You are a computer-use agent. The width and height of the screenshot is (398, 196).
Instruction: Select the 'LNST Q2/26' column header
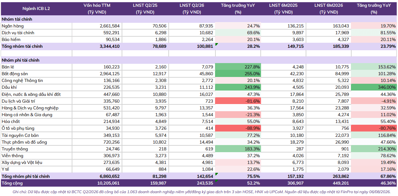point(192,8)
